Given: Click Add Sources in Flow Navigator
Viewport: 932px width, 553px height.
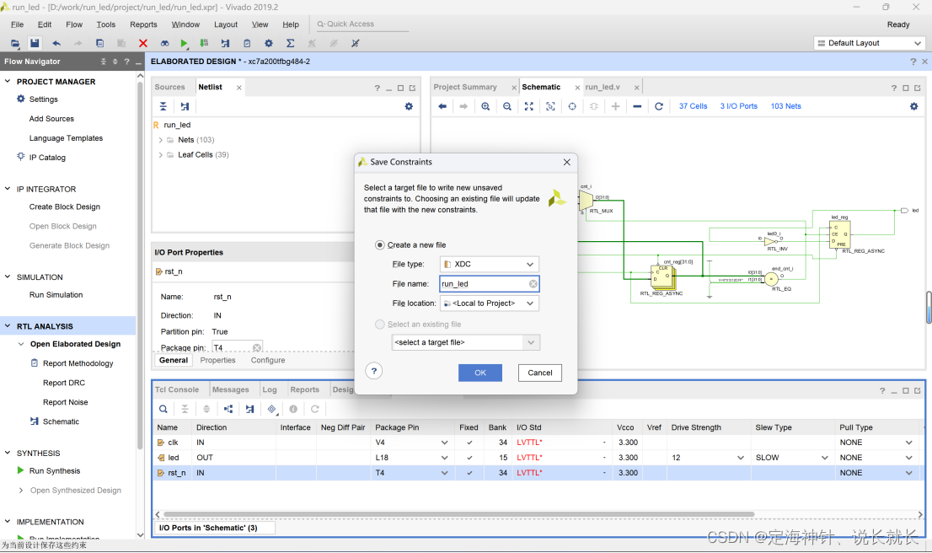Looking at the screenshot, I should 51,119.
